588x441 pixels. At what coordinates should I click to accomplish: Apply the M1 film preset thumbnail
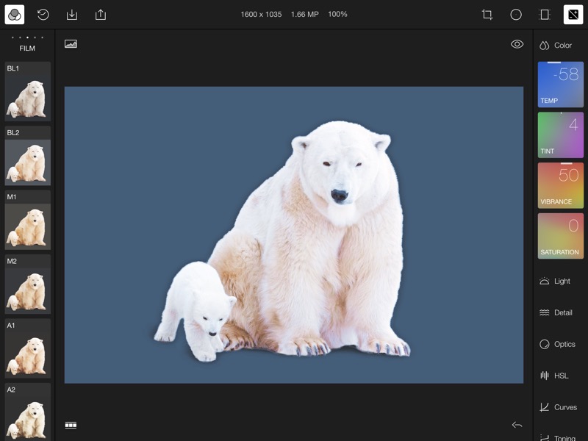tap(28, 220)
